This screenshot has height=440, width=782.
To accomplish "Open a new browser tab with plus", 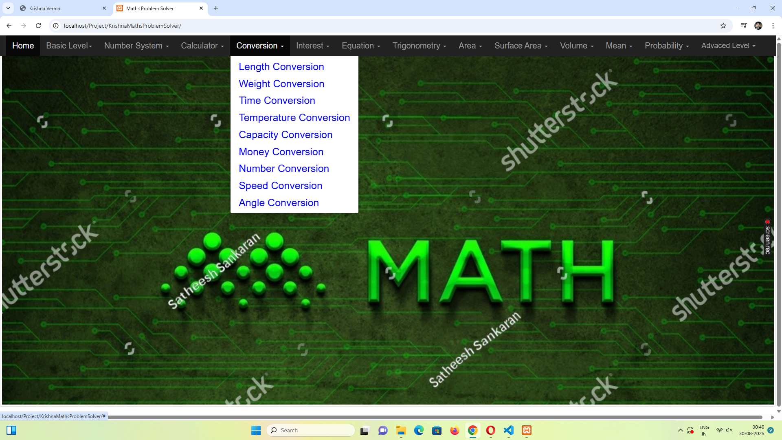I will [216, 8].
